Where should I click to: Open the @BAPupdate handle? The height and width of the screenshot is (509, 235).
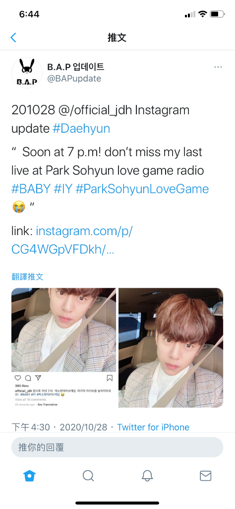[74, 79]
